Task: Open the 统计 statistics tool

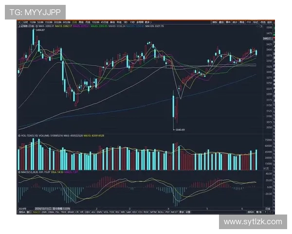Action: (x=235, y=22)
